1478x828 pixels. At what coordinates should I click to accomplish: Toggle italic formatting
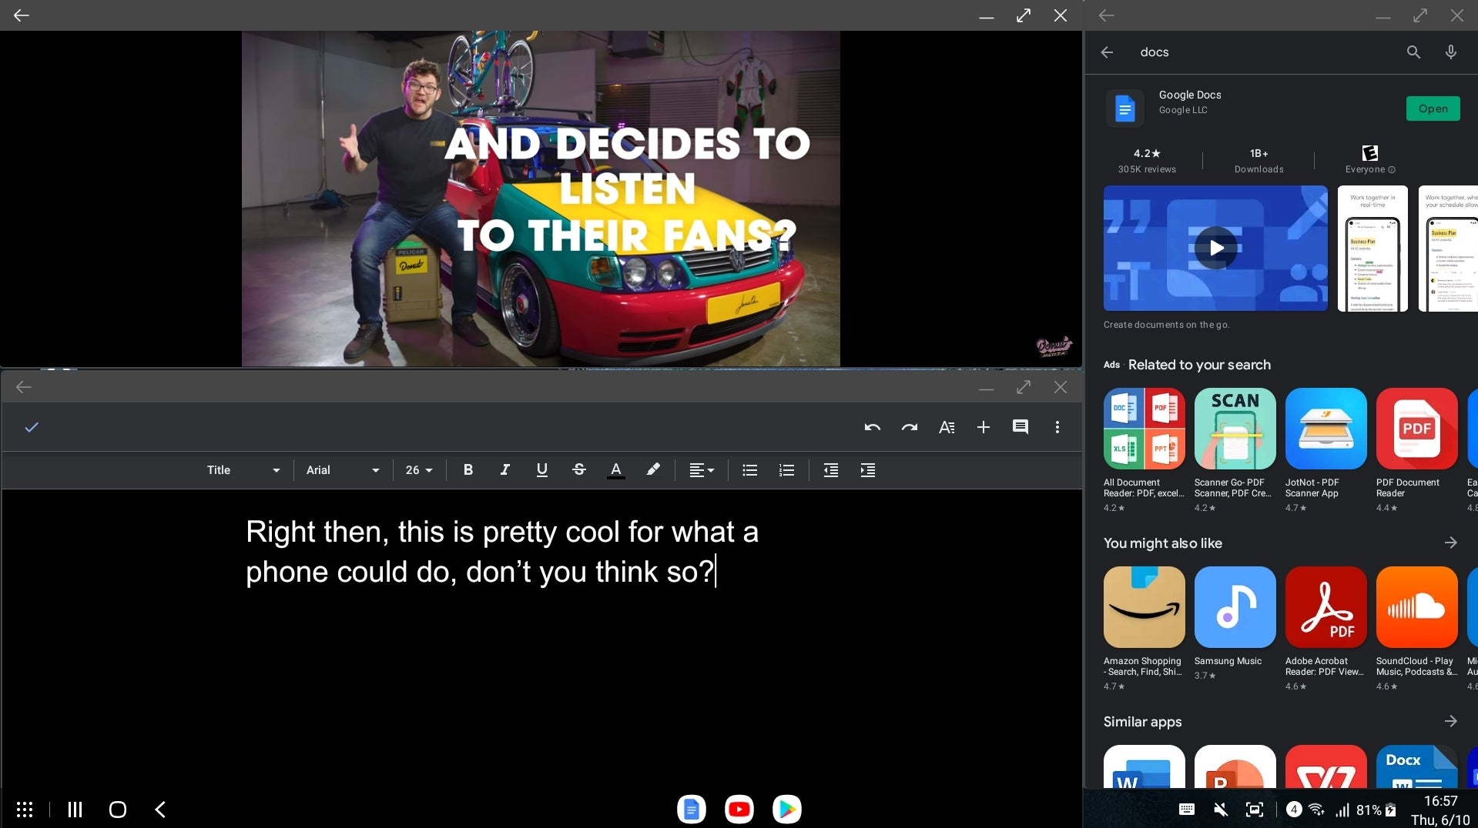[x=504, y=470]
